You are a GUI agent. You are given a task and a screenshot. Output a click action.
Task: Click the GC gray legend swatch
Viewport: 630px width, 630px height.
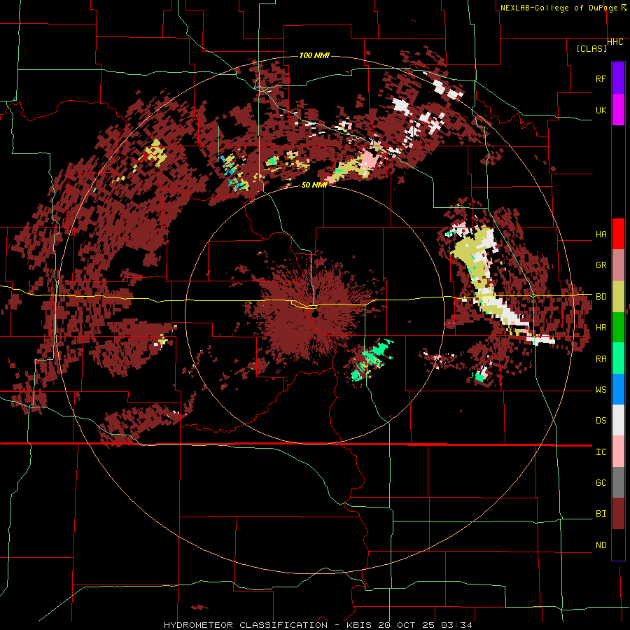tap(618, 482)
